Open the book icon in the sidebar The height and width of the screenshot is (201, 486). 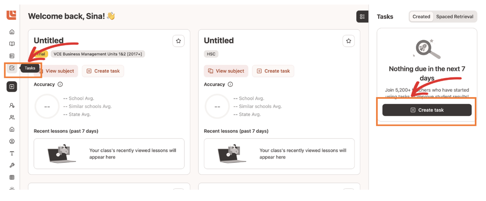(12, 44)
